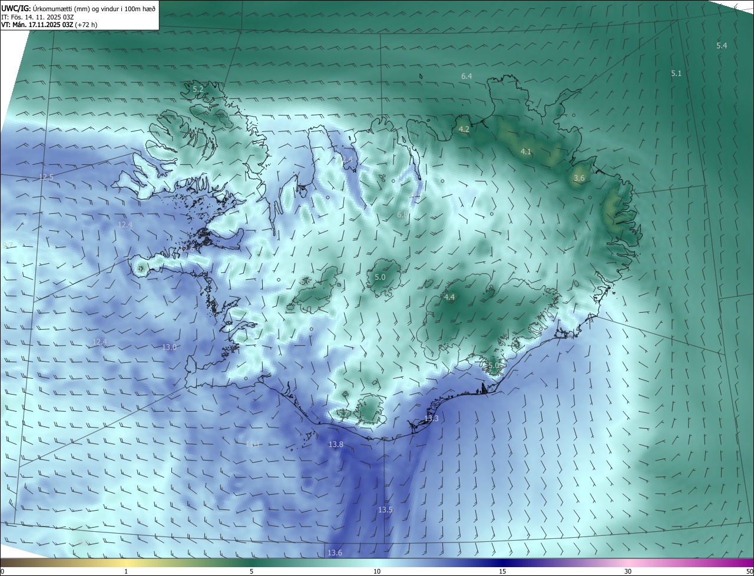Click the 13.5 value on the map
754x576 pixels.
pos(385,509)
